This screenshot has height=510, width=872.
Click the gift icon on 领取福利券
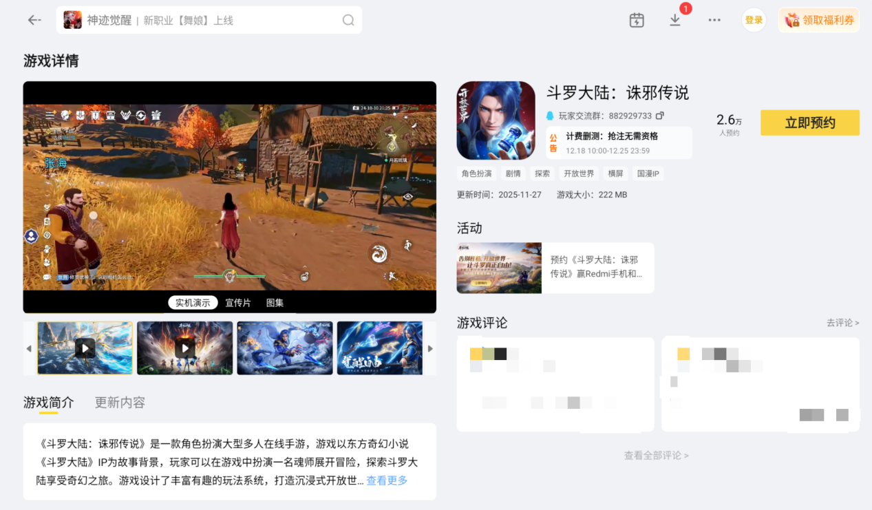(793, 20)
